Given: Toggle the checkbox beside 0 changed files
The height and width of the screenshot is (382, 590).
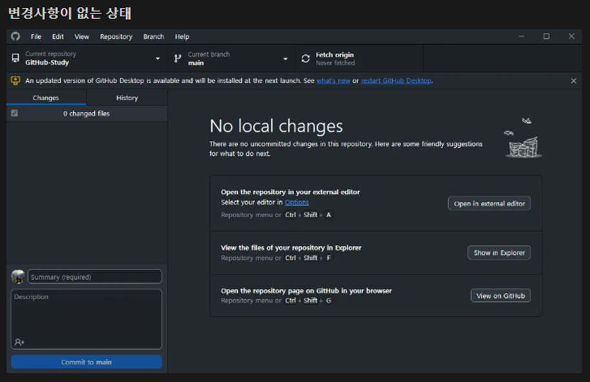Looking at the screenshot, I should click(14, 113).
